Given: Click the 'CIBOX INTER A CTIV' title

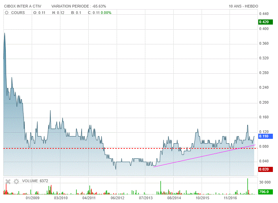Looking at the screenshot, I should [23, 6].
